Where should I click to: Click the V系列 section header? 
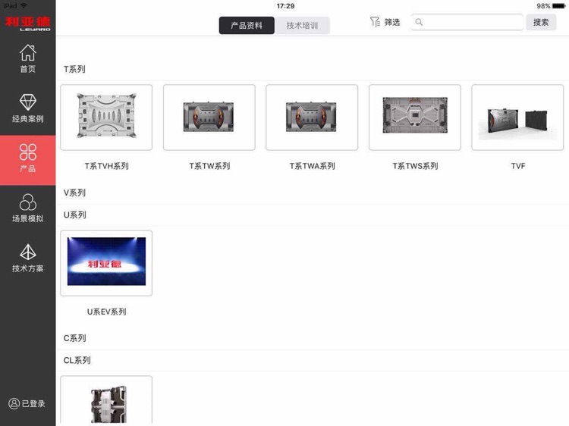[74, 193]
